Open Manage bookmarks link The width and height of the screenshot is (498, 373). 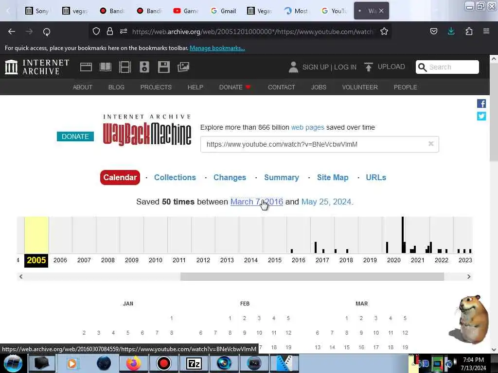pyautogui.click(x=217, y=48)
